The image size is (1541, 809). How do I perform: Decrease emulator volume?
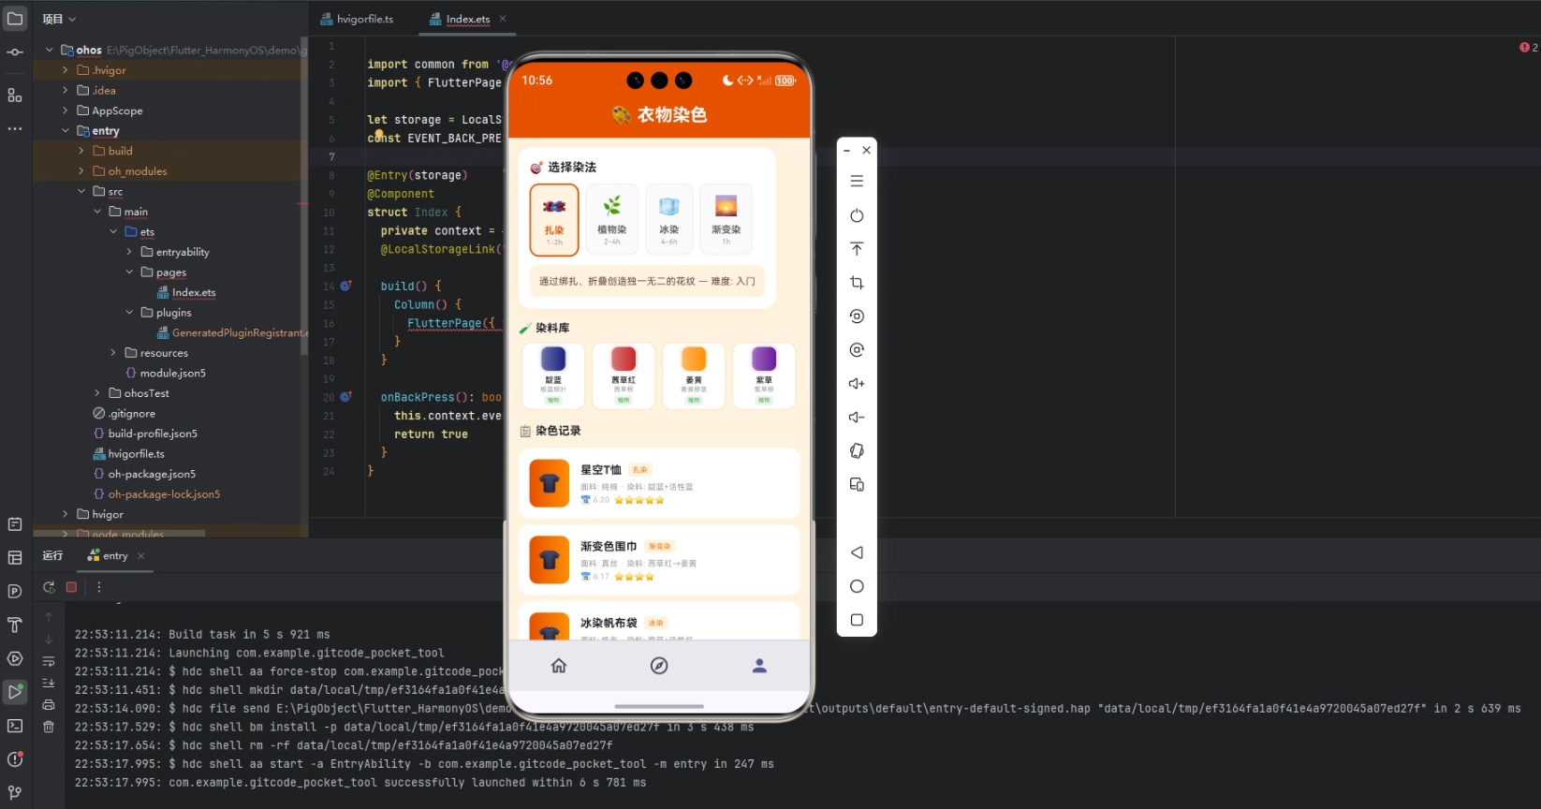click(x=857, y=418)
